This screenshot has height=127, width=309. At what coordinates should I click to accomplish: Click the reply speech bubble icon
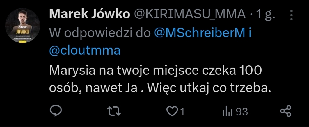coord(55,111)
